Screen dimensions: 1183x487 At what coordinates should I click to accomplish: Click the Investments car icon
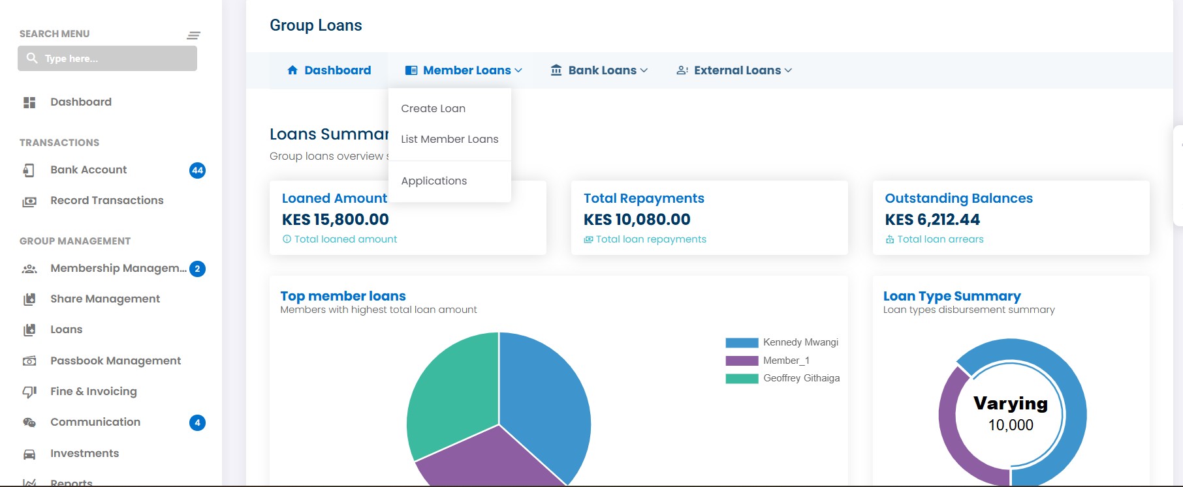[x=29, y=454]
